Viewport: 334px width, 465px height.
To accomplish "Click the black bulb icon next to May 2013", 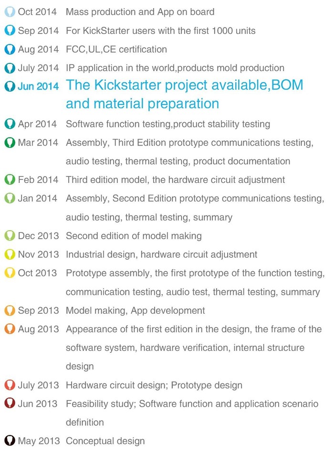I will point(10,441).
